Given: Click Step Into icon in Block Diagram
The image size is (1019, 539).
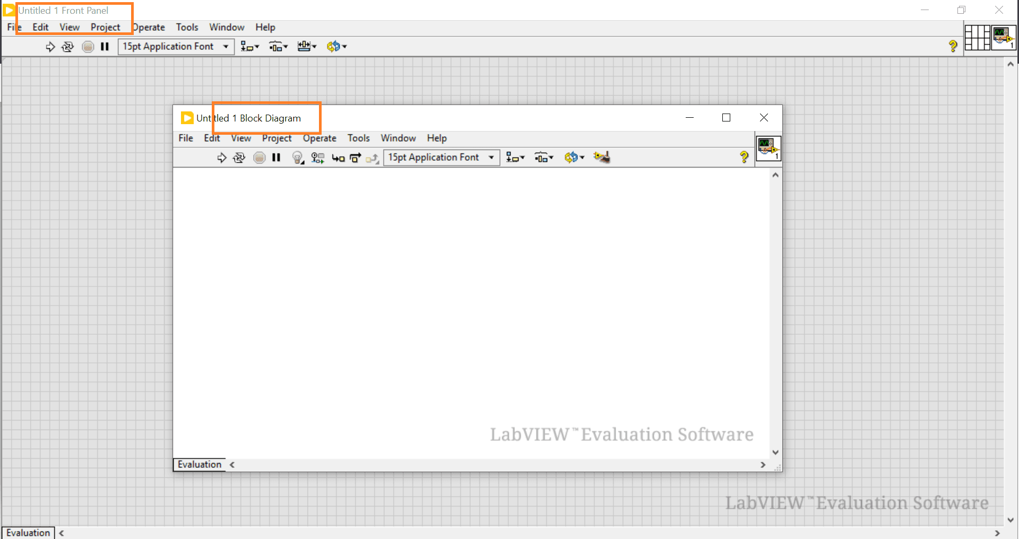Looking at the screenshot, I should pos(338,158).
